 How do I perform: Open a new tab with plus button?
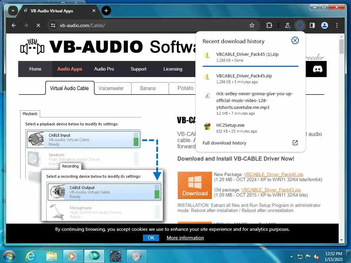(x=106, y=11)
